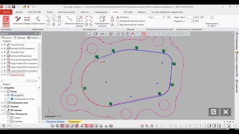Click Круговой массив эскиза tool
239x134 pixels.
[x=130, y=25]
